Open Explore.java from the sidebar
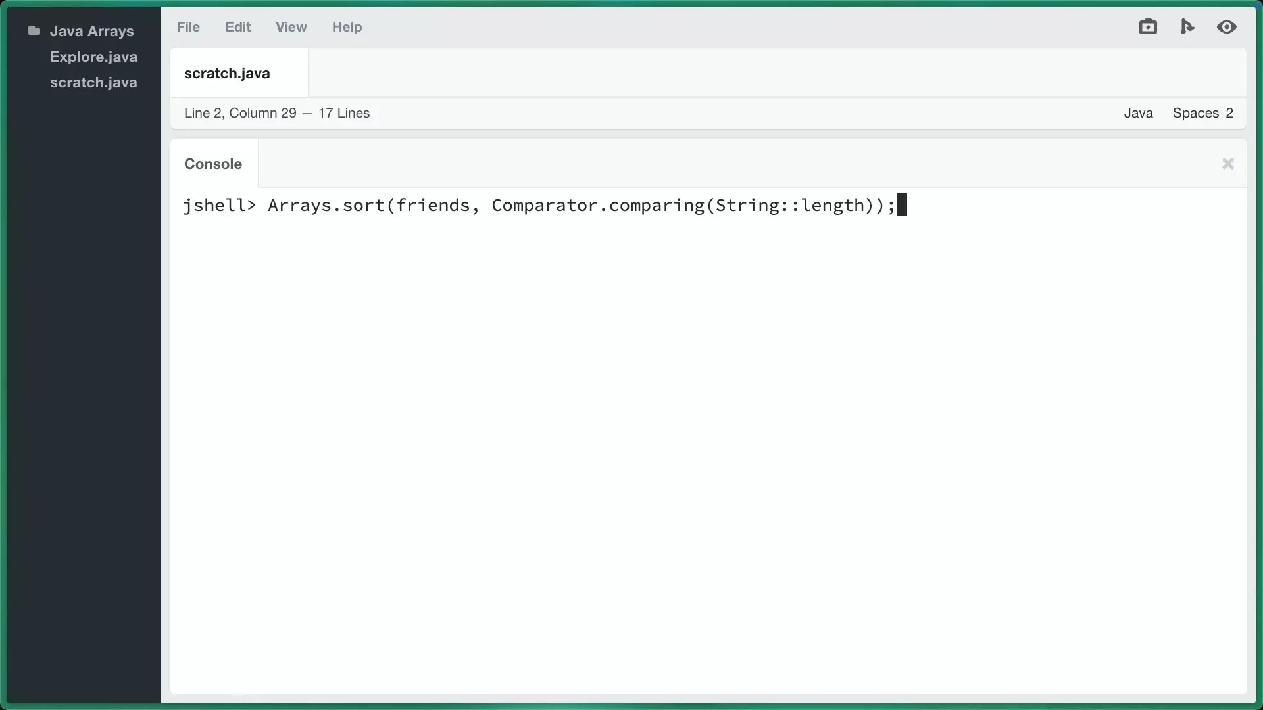Screen dimensions: 1263x710 pos(94,57)
